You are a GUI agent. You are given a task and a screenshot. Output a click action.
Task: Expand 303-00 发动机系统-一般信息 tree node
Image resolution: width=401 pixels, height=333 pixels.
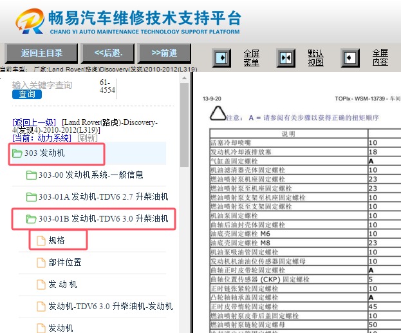[x=91, y=175]
